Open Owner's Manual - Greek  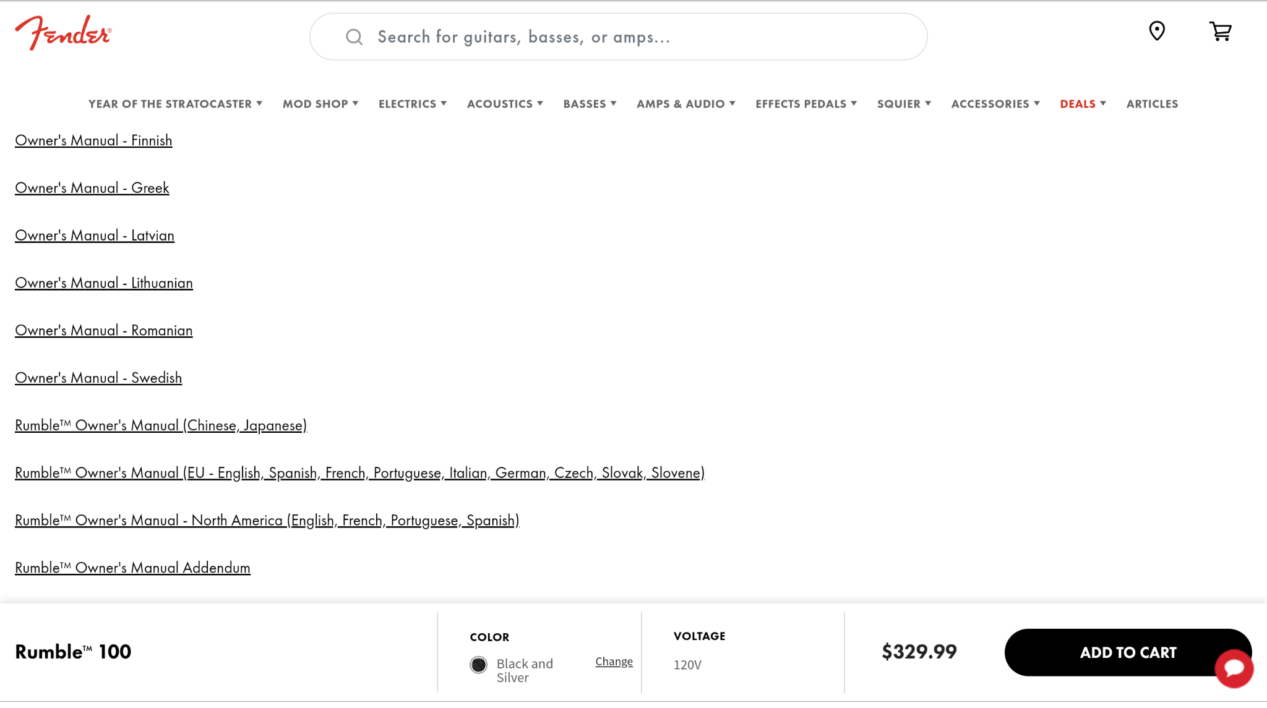92,188
